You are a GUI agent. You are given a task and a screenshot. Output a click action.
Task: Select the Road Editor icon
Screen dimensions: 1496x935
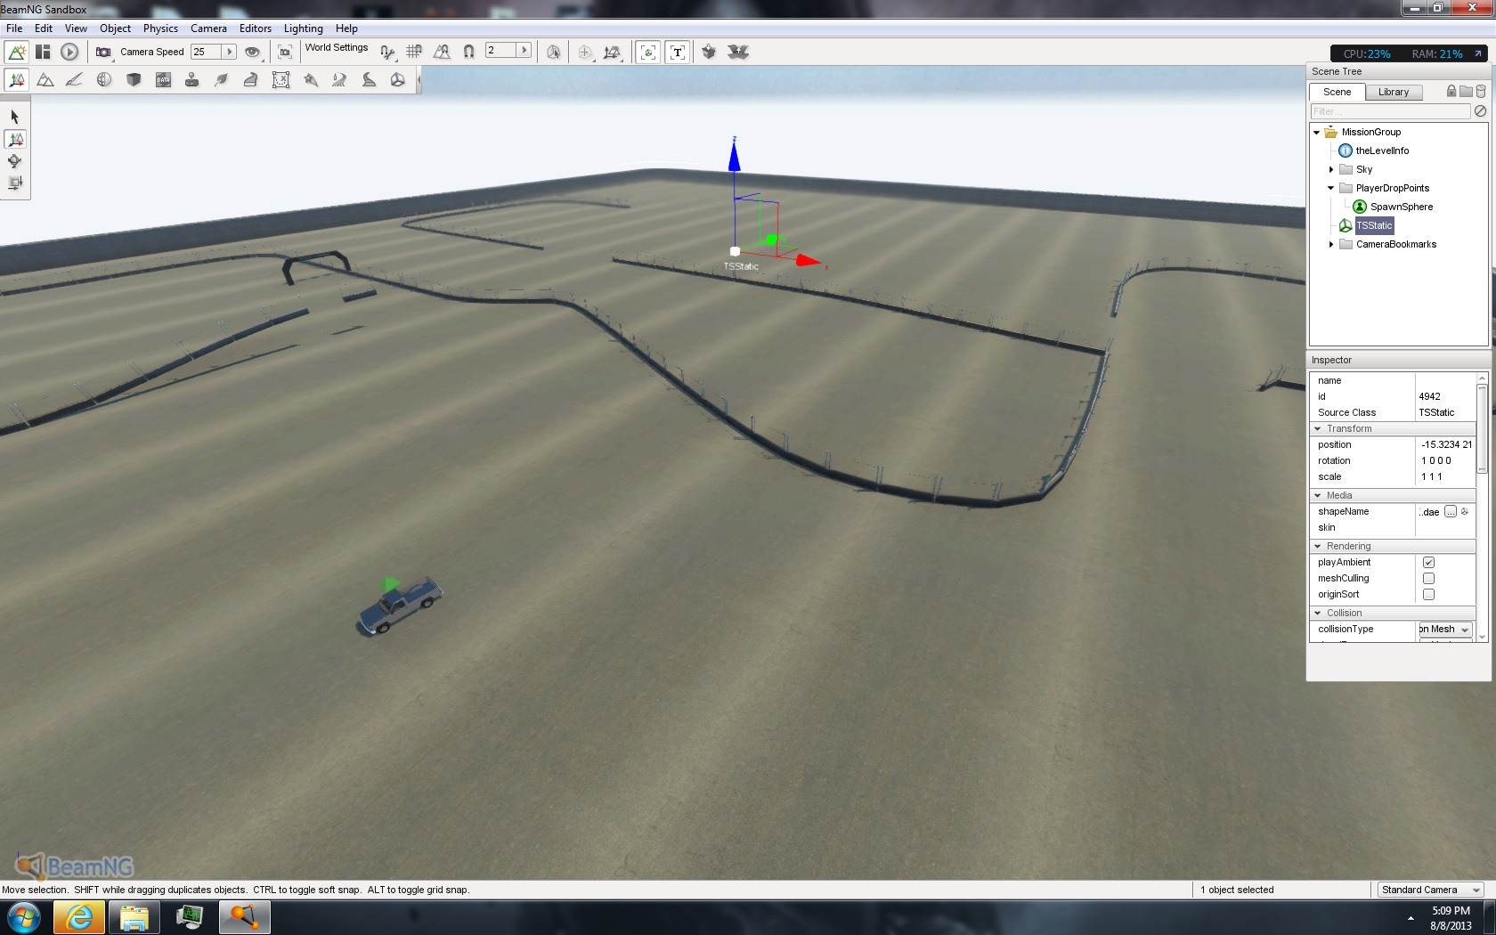point(369,80)
